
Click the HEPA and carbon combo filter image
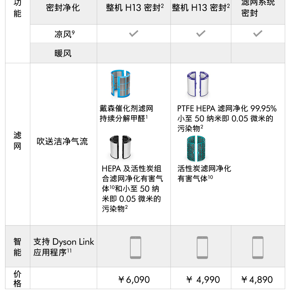(120, 147)
